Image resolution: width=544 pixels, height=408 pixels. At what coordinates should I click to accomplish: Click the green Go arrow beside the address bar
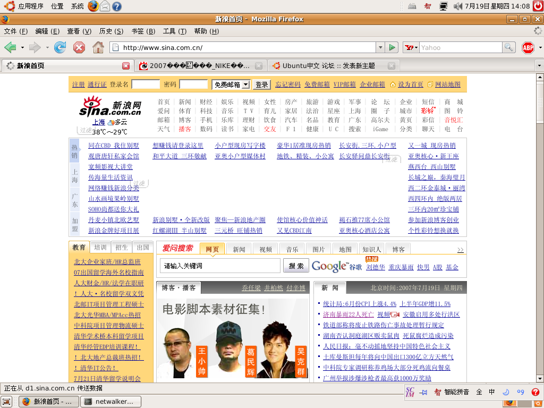(392, 47)
